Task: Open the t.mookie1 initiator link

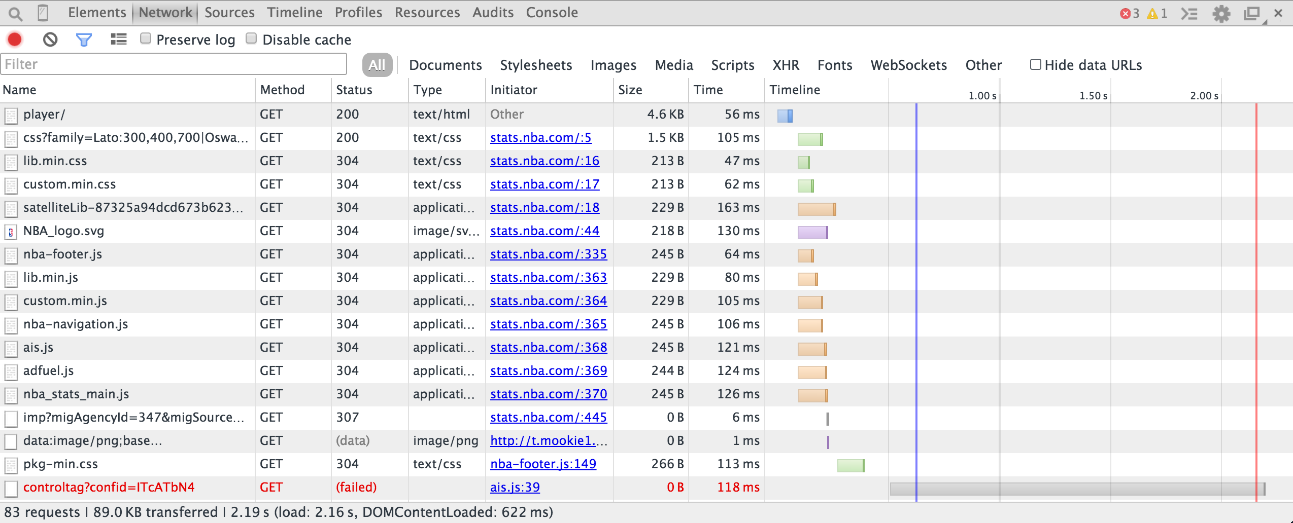Action: coord(549,441)
